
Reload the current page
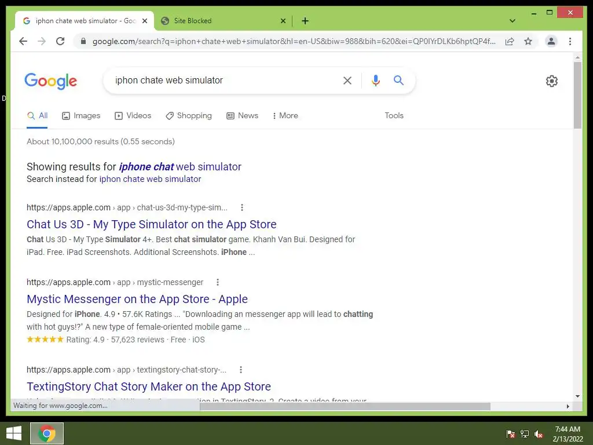click(60, 41)
